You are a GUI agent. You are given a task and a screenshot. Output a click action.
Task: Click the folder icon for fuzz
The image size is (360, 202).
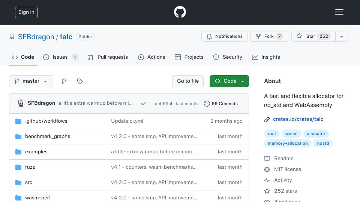(x=18, y=167)
